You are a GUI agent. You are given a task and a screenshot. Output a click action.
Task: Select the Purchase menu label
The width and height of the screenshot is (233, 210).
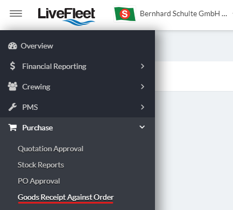38,128
